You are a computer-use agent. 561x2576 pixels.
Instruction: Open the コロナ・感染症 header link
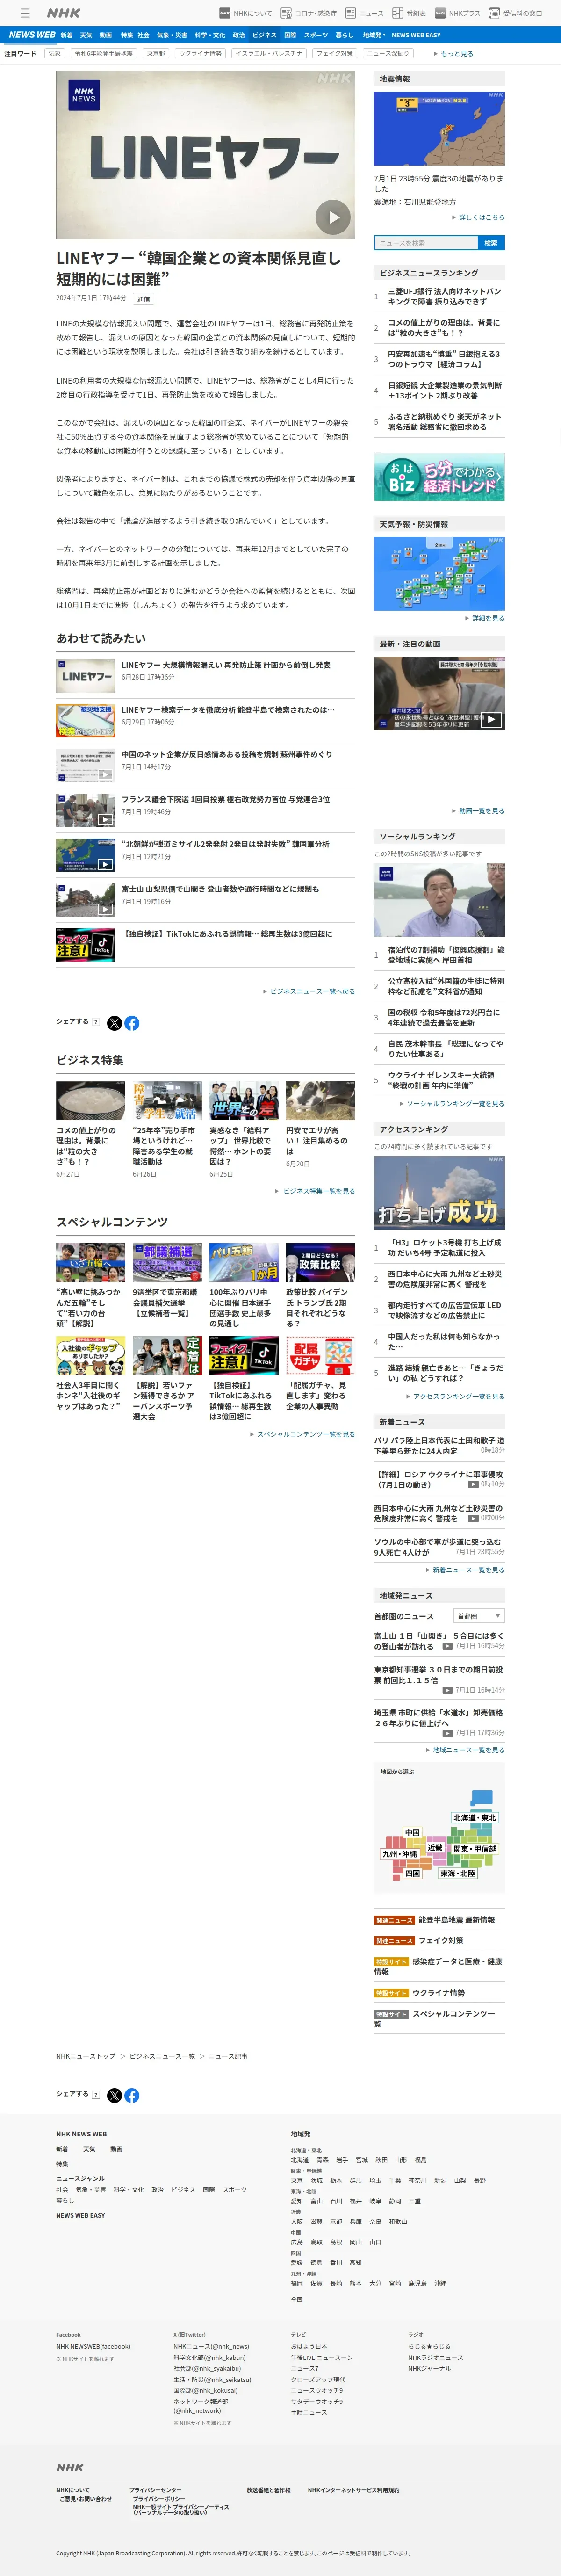click(x=308, y=13)
